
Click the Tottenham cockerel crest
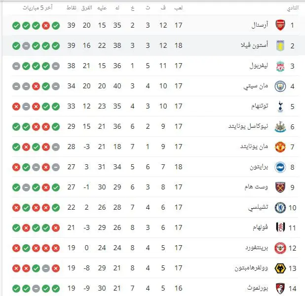point(280,107)
